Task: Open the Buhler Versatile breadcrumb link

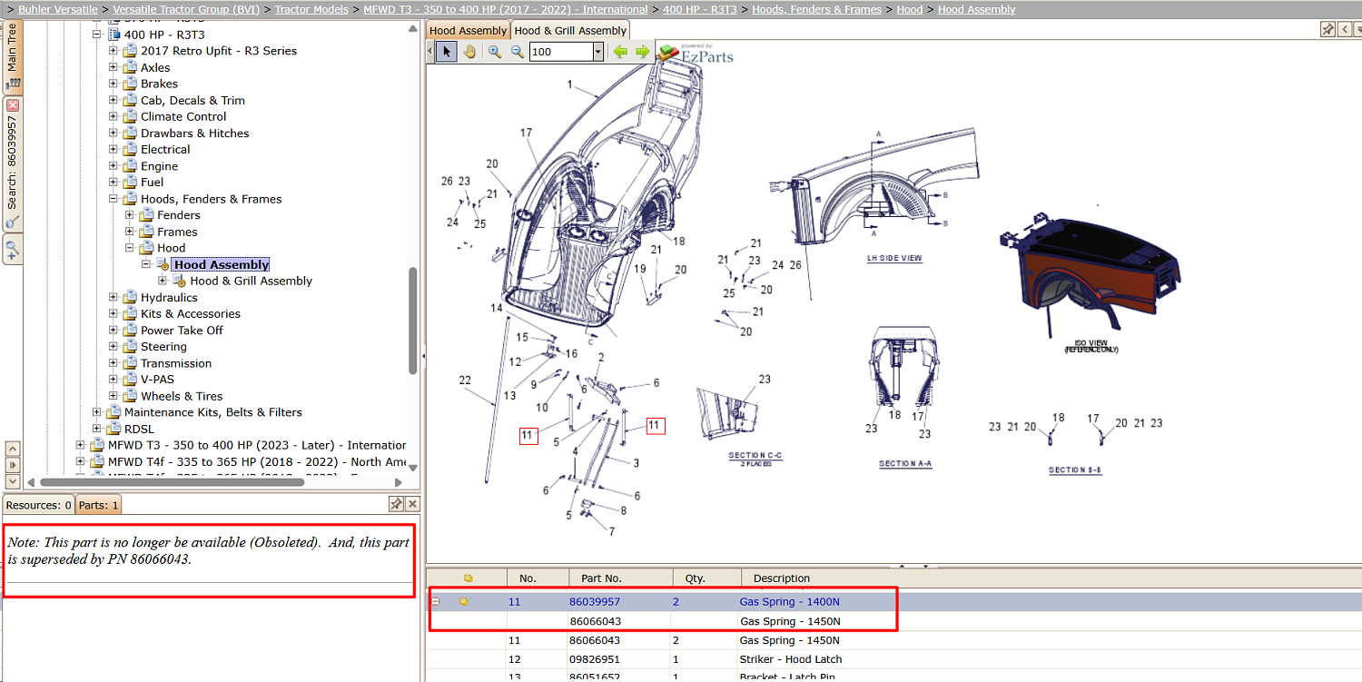Action: click(x=58, y=9)
